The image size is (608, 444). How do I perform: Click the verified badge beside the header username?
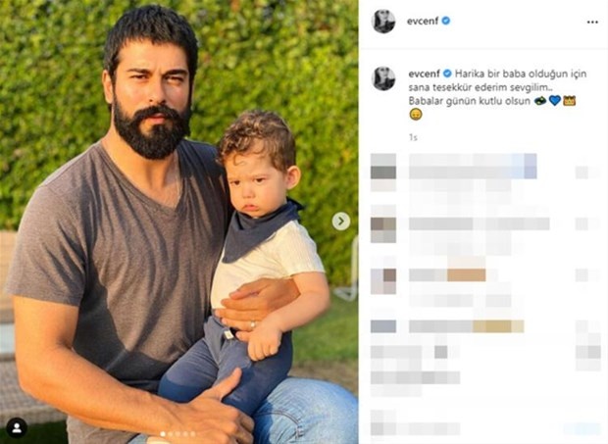446,21
